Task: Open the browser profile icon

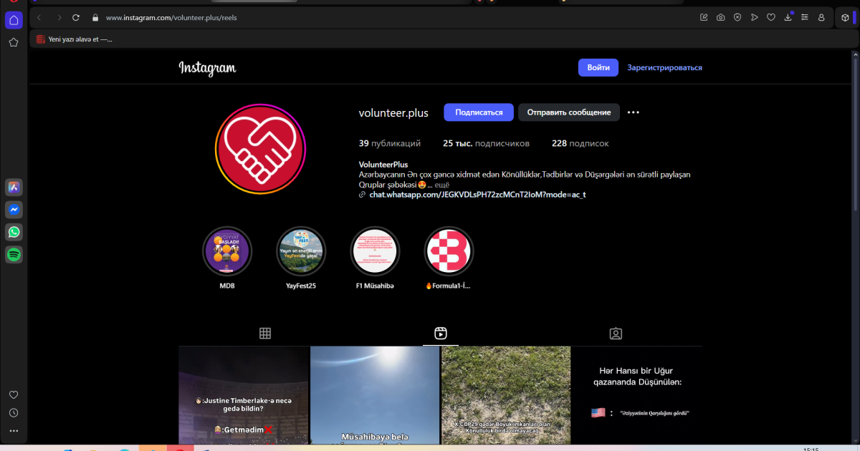Action: 821,17
